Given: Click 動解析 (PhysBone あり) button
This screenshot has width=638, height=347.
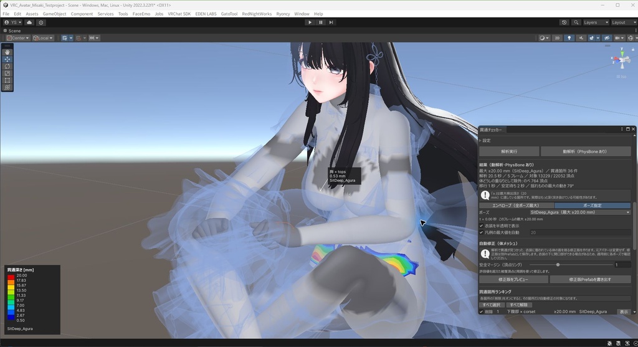Looking at the screenshot, I should tap(586, 151).
